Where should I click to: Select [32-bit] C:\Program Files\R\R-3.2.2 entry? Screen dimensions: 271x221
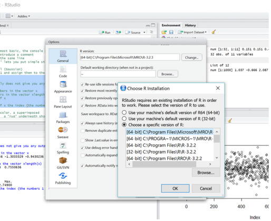170,152
